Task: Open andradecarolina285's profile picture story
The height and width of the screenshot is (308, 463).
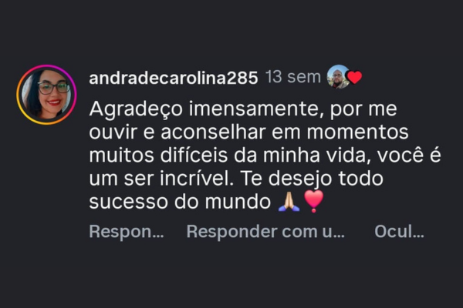Action: point(46,95)
